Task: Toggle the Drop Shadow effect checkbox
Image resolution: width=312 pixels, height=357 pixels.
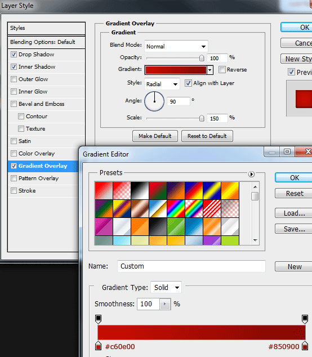Action: 14,55
